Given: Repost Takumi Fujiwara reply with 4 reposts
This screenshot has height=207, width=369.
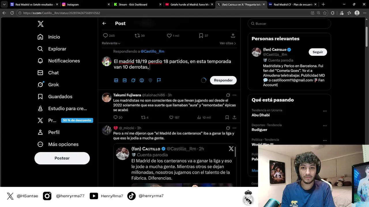Looking at the screenshot, I should [145, 117].
